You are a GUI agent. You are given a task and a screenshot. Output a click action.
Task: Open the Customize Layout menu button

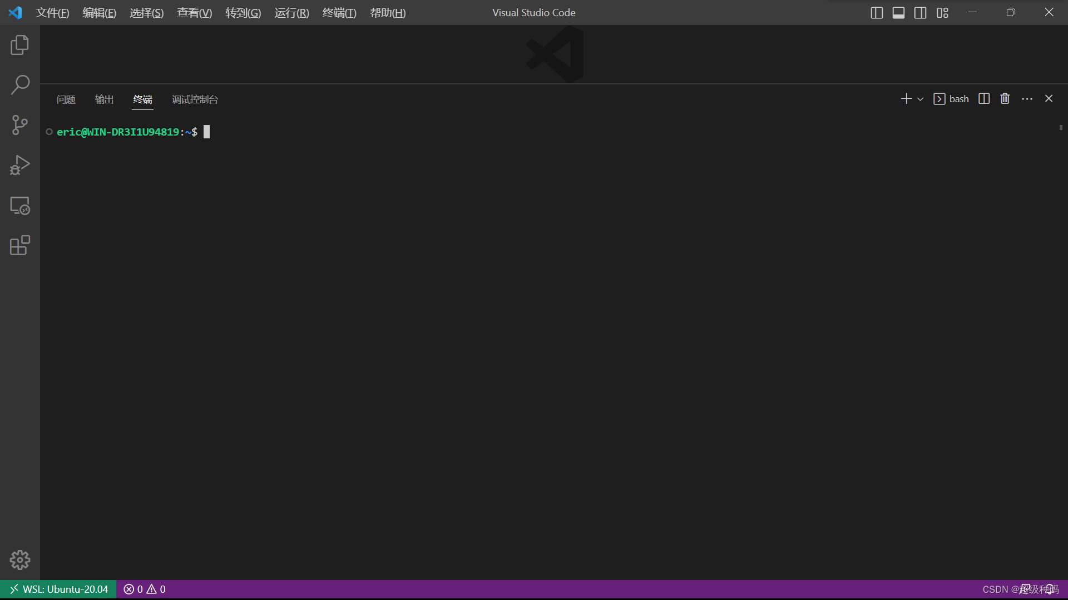click(942, 13)
